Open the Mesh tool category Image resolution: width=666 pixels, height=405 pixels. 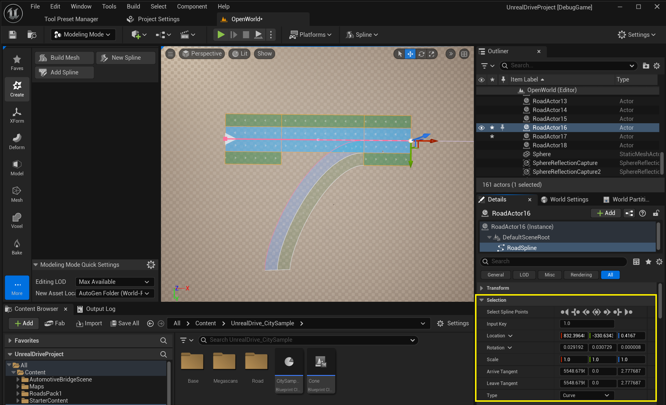(17, 194)
